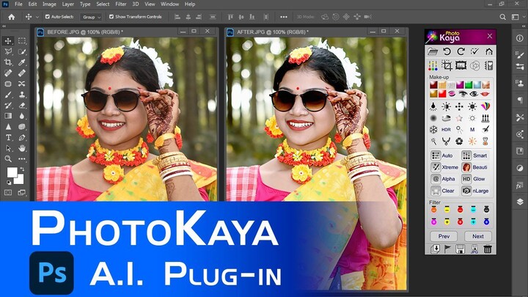Open the Edit Toolbar three-dots in toolbox
Viewport: 528px width, 297px height.
tap(22, 158)
